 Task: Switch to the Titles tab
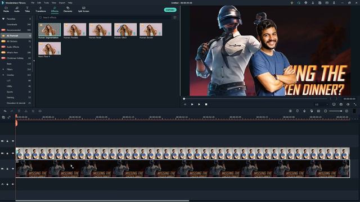tap(27, 10)
